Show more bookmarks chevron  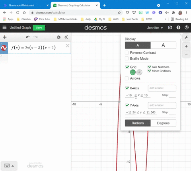pyautogui.click(x=166, y=19)
